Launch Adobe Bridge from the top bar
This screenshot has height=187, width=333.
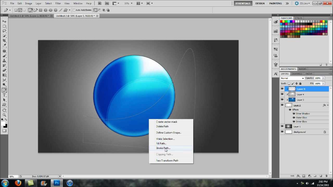100,3
